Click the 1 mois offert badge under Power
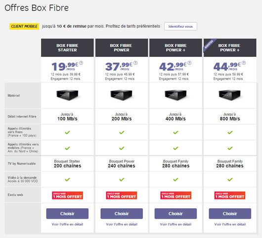The image size is (262, 238). click(122, 196)
